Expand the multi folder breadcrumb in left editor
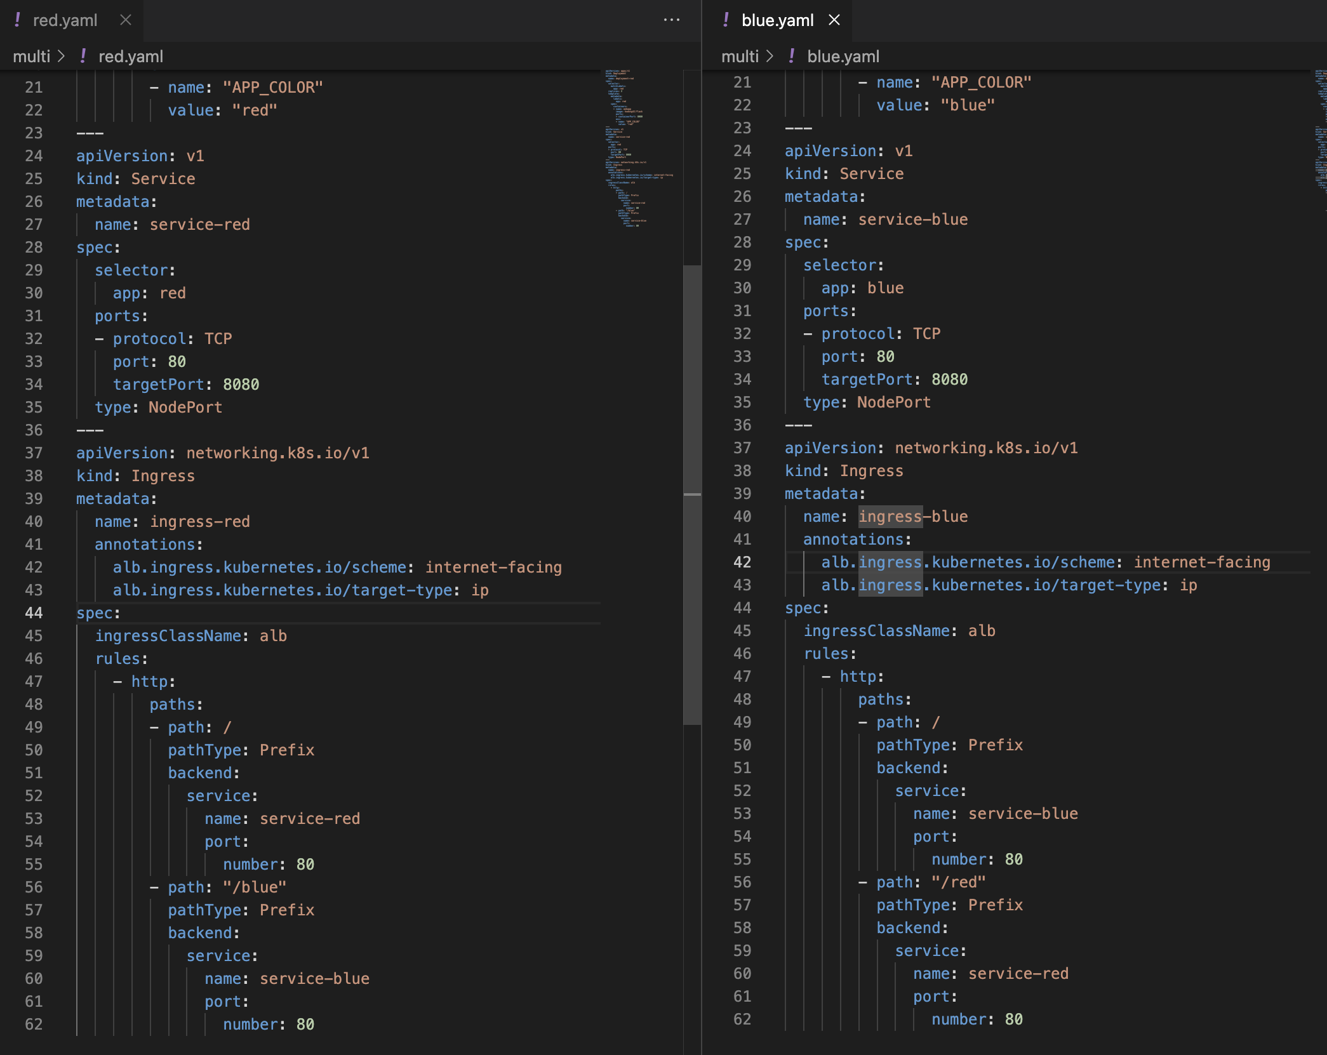Image resolution: width=1327 pixels, height=1055 pixels. click(x=31, y=56)
